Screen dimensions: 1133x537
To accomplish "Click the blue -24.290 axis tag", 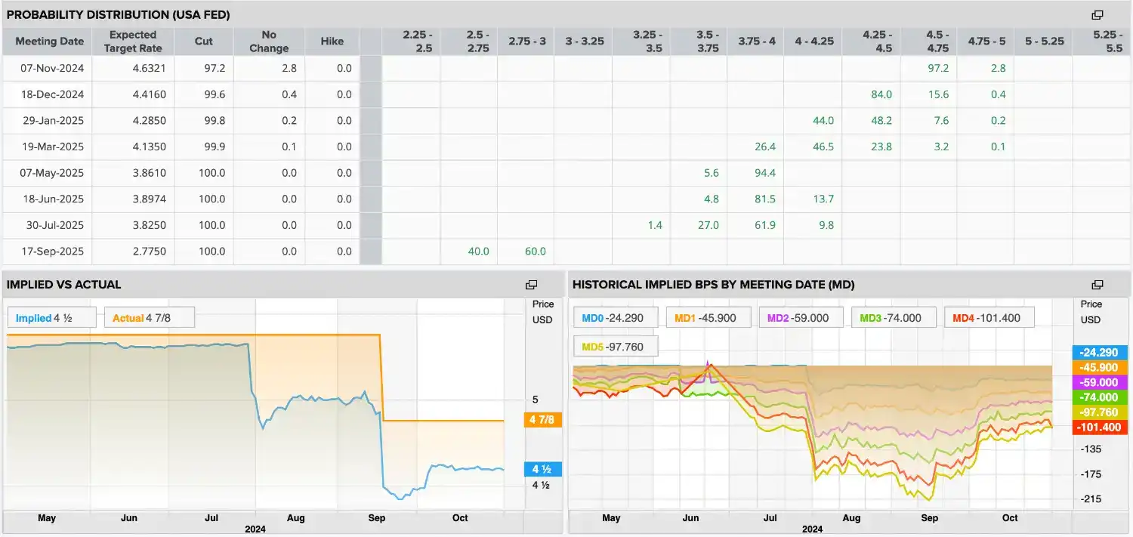I will (1098, 353).
